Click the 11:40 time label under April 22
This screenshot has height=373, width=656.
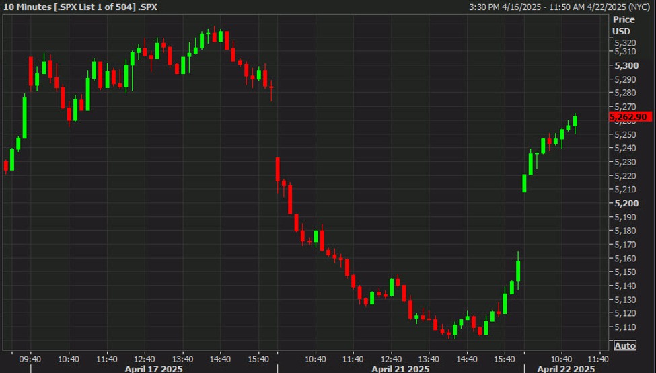tap(593, 358)
